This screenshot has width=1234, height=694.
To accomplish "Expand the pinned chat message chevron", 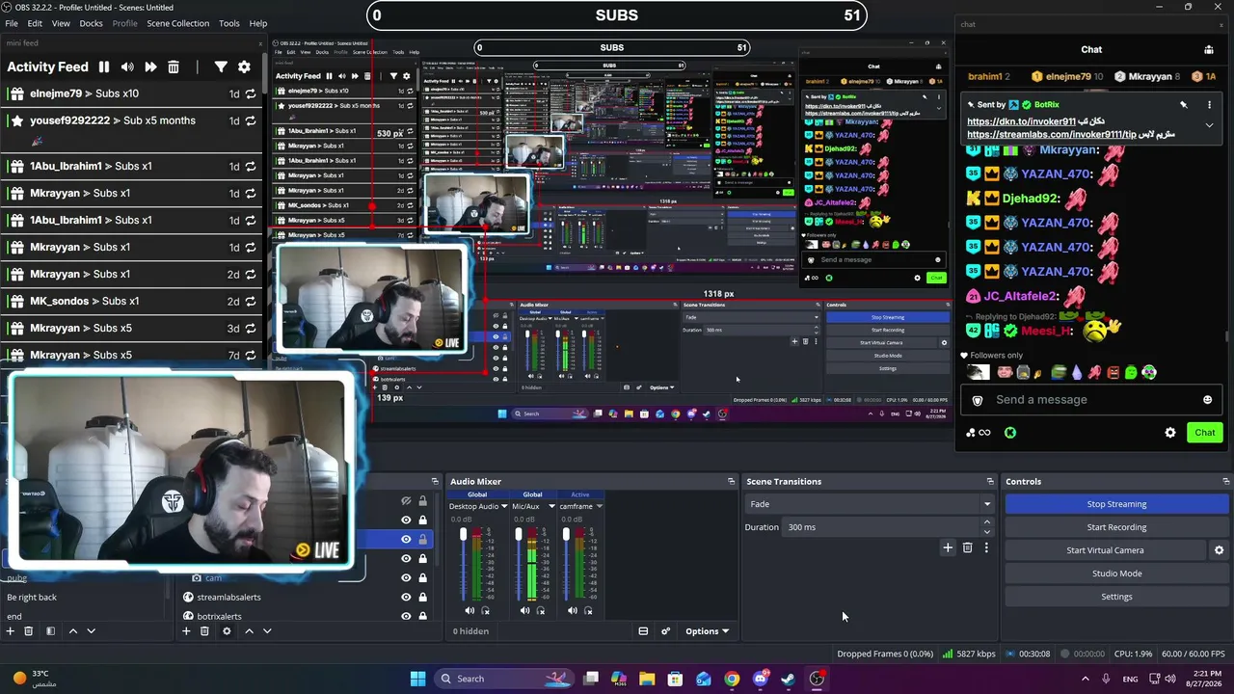I will click(x=1209, y=125).
